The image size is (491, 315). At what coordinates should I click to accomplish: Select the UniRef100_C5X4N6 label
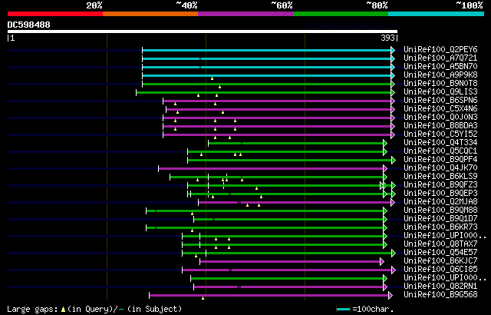pyautogui.click(x=440, y=109)
